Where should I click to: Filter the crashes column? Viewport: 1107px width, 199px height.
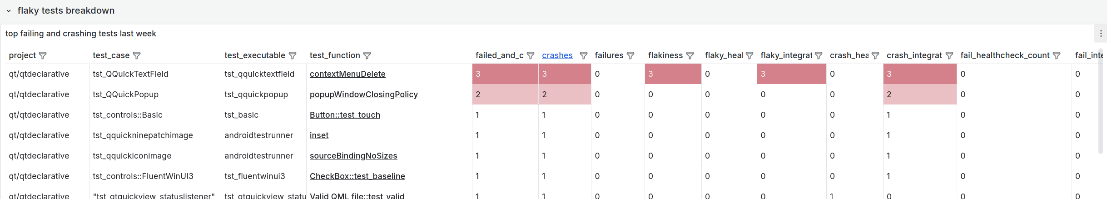(584, 55)
